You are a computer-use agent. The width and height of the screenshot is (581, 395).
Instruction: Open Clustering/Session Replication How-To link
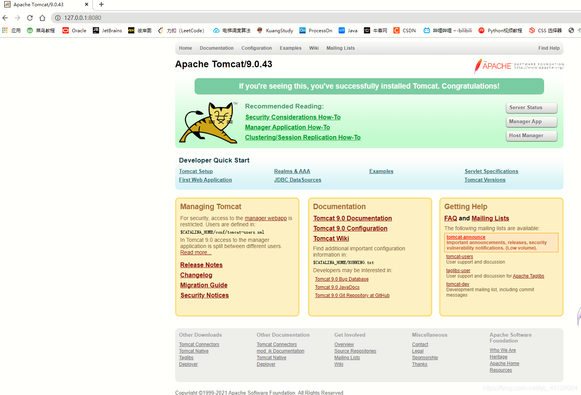[303, 137]
